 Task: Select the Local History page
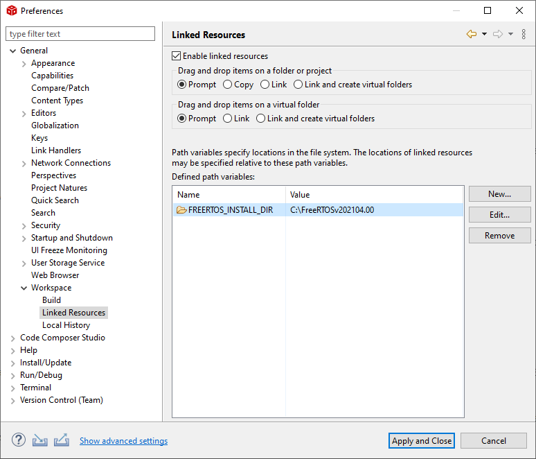point(66,325)
